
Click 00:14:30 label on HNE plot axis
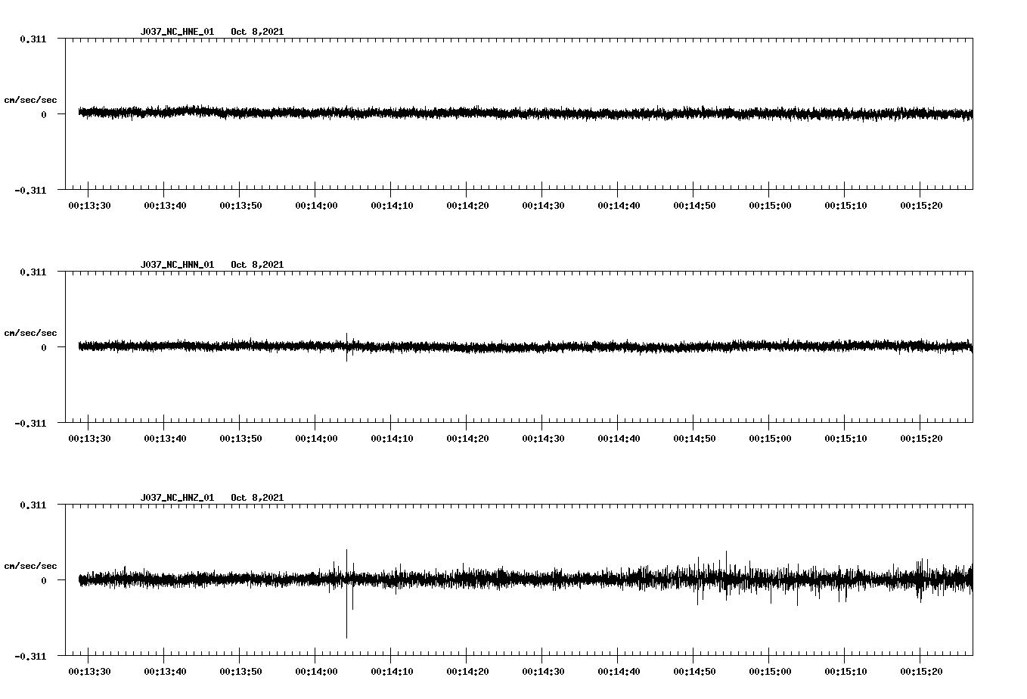coord(543,206)
